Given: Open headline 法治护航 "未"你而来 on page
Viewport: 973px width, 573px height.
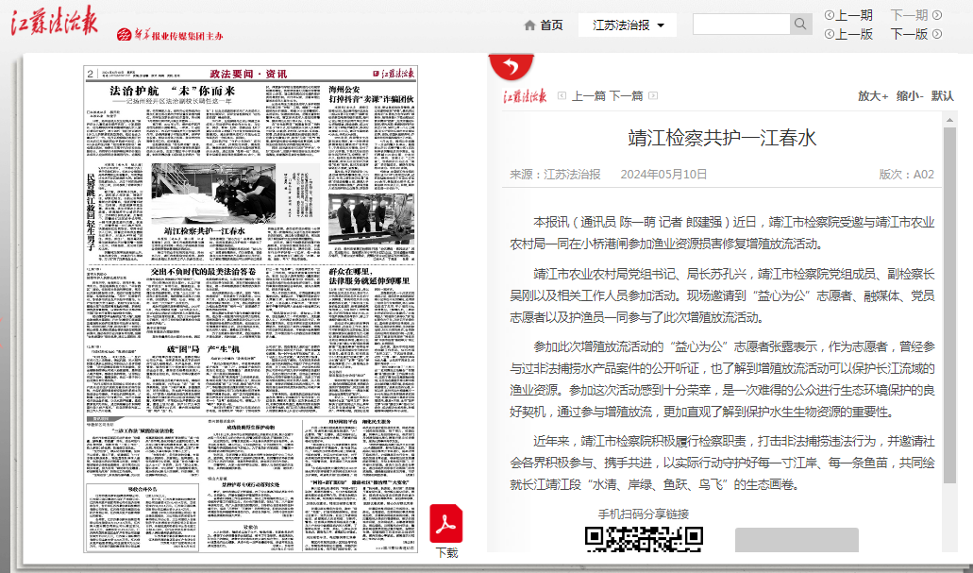Looking at the screenshot, I should tap(173, 91).
